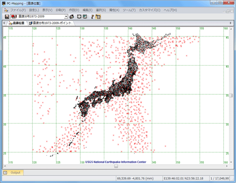The height and width of the screenshot is (183, 236).
Task: Click the flag marker toolbar icon
Action: point(93,17)
